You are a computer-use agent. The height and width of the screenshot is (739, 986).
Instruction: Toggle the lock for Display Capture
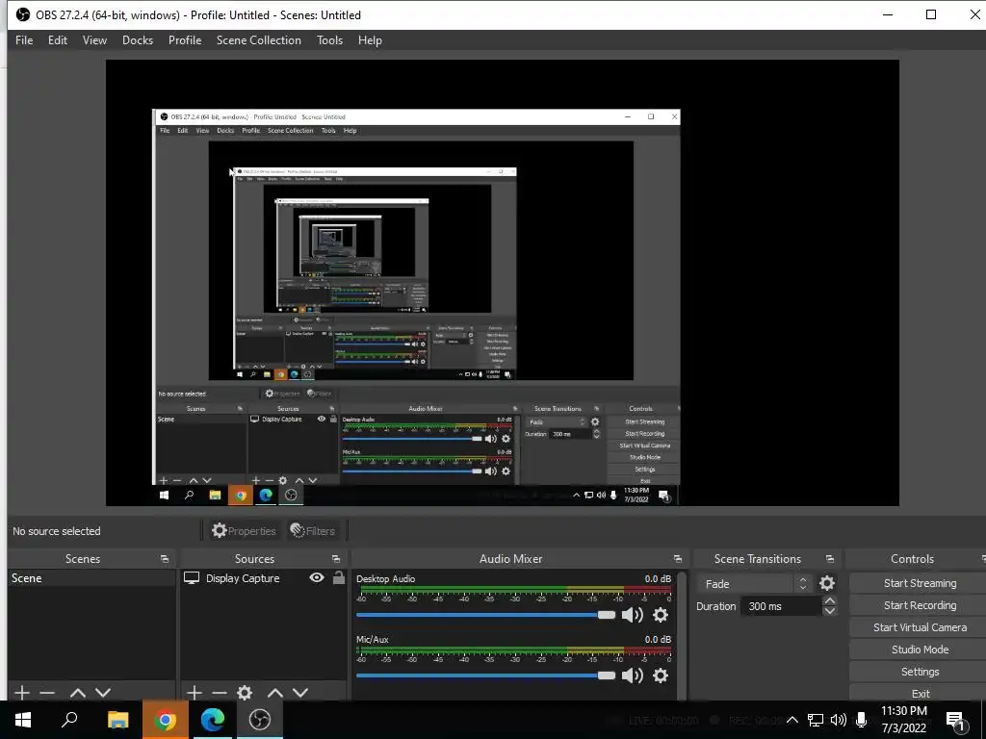pos(338,577)
